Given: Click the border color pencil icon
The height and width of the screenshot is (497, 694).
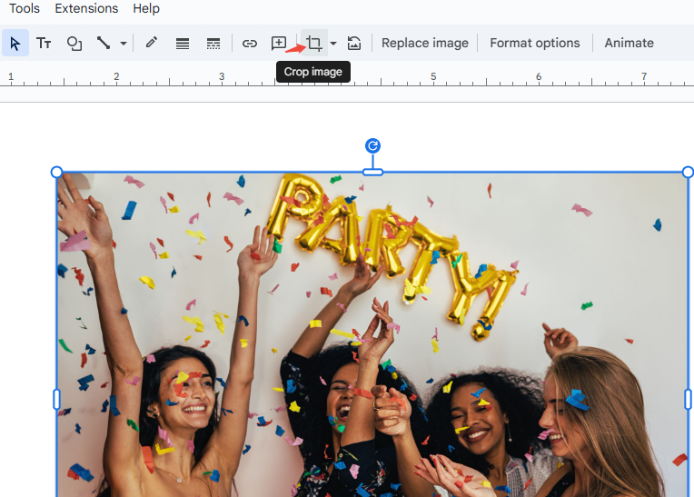Looking at the screenshot, I should (152, 43).
